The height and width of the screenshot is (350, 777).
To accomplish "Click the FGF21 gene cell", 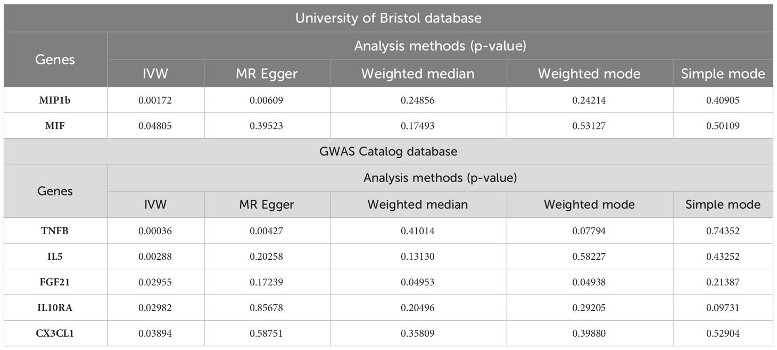I will point(55,282).
